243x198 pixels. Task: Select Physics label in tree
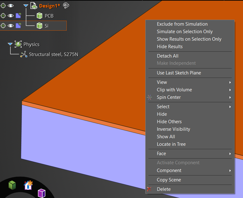(31, 44)
